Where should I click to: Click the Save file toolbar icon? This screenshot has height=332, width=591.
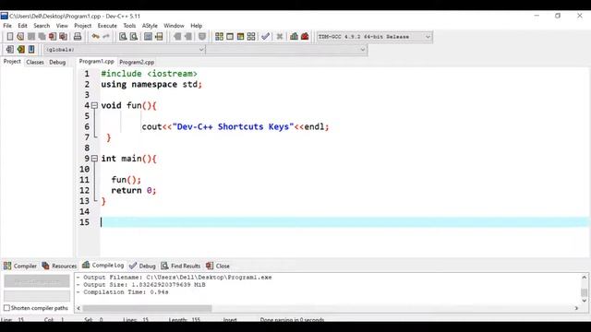tap(31, 37)
